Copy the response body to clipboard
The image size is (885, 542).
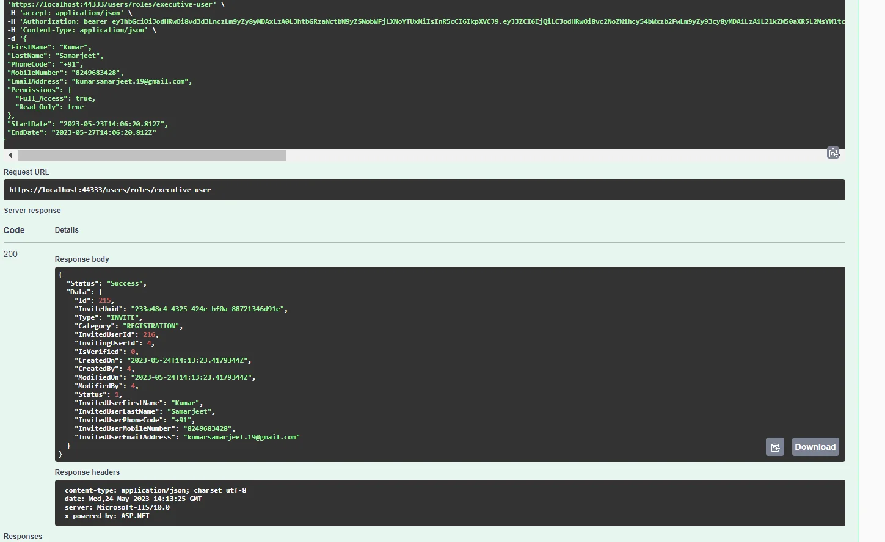pyautogui.click(x=774, y=447)
